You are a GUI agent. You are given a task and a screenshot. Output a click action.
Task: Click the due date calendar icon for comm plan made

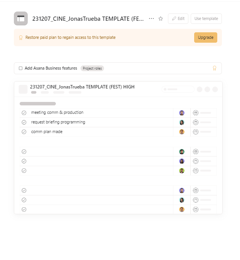[x=196, y=132]
